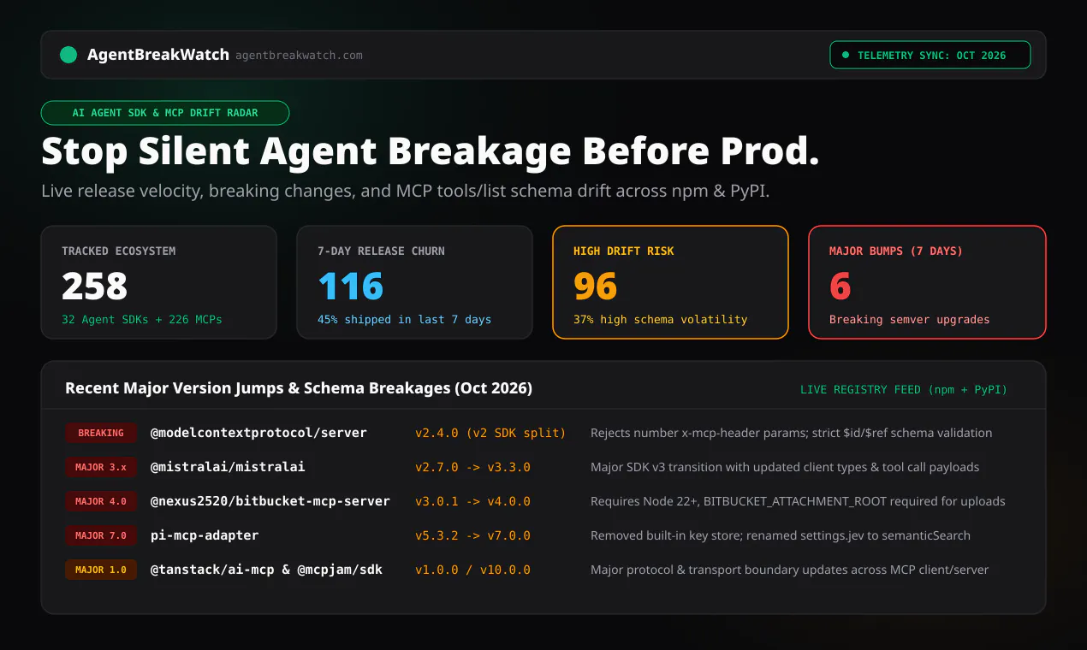1087x650 pixels.
Task: Click the MAJOR 4.0 badge
Action: (x=101, y=501)
